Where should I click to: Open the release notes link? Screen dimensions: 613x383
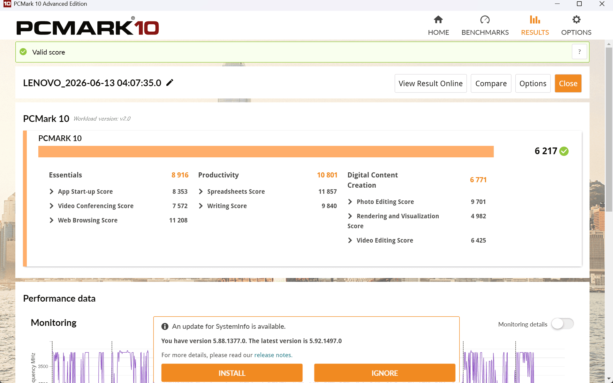(273, 355)
